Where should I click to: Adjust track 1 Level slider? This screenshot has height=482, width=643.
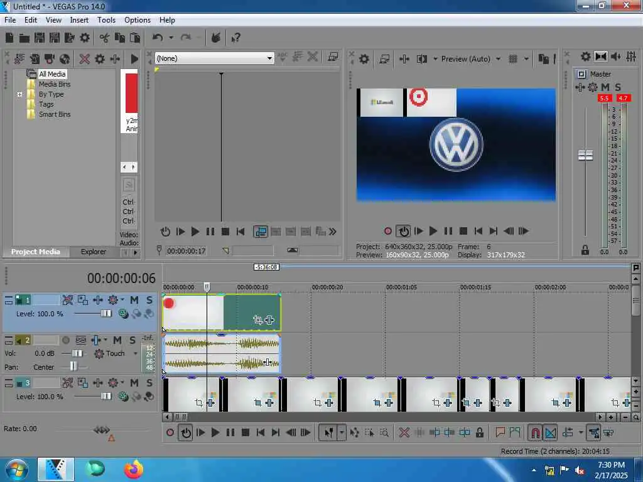point(105,314)
